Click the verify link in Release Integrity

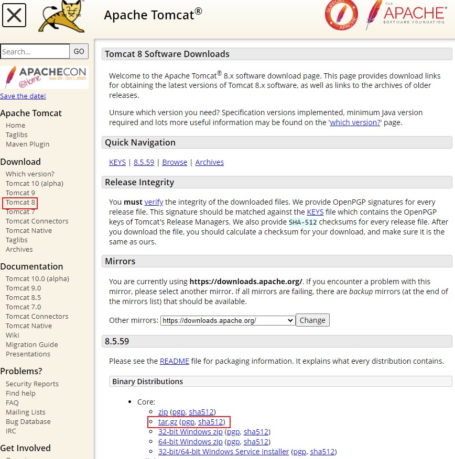[154, 202]
